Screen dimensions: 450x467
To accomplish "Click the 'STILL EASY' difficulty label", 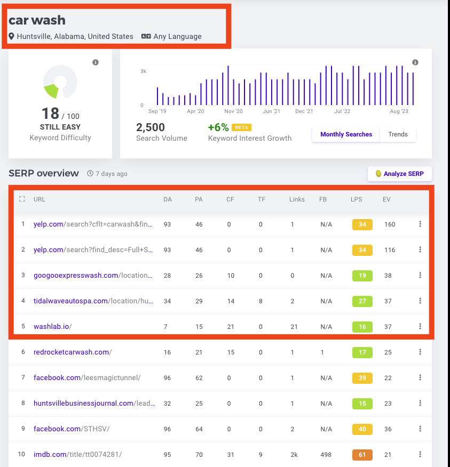I will (x=60, y=127).
